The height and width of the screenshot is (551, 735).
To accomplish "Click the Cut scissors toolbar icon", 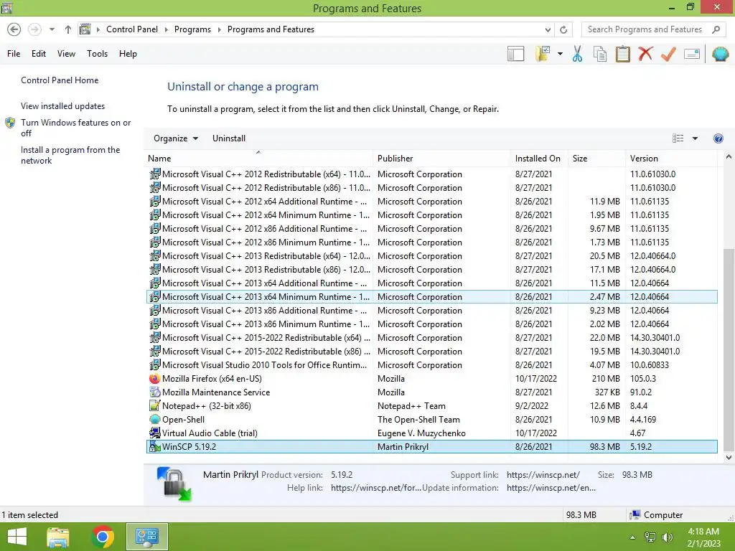I will point(577,54).
